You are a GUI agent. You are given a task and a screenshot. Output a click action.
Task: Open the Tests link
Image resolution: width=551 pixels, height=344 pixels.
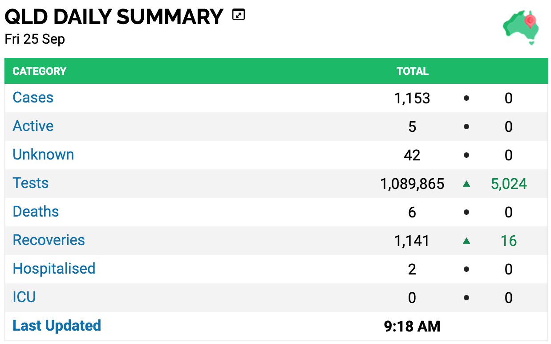31,183
